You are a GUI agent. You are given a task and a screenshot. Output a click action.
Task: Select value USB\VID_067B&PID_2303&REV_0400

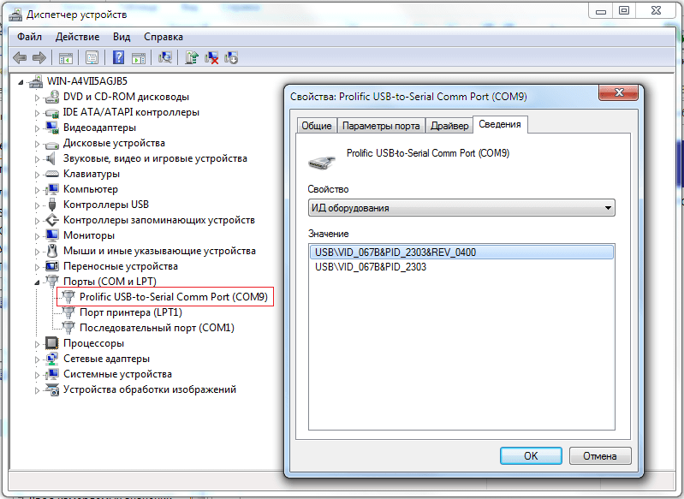pos(461,252)
